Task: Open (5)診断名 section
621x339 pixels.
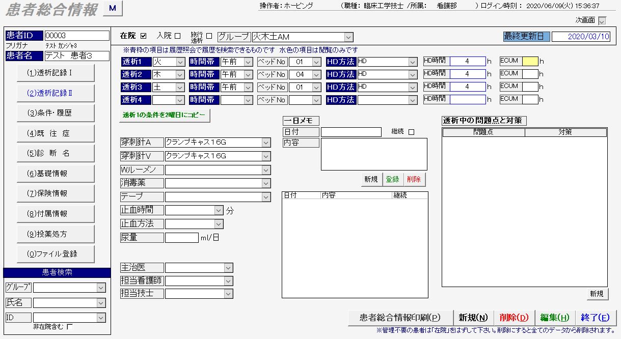Action: 56,153
